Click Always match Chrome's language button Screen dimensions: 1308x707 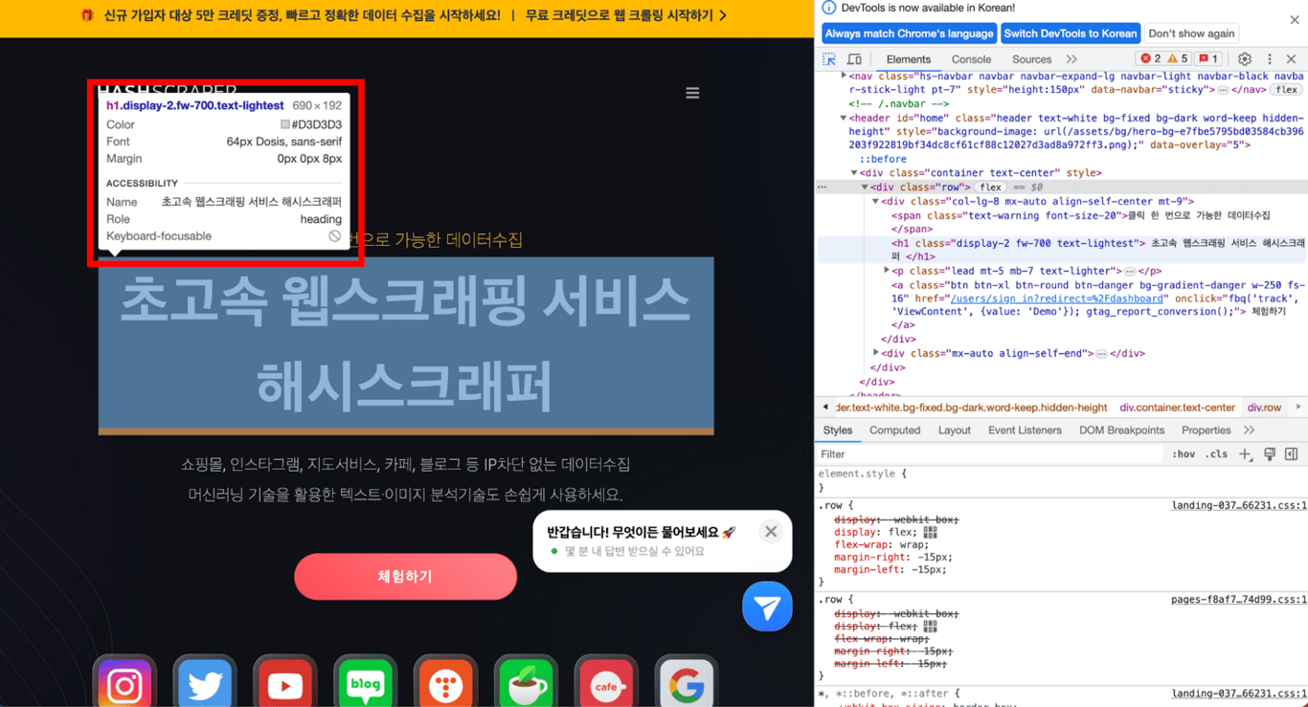(909, 33)
